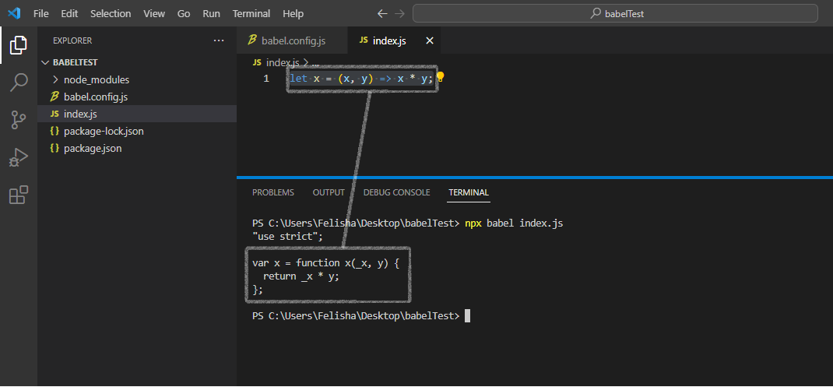Viewport: 833px width, 387px height.
Task: Click the lightbulb code action icon
Action: [x=440, y=78]
